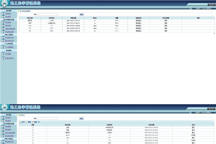Click the system logo in the upper page header

click(5, 3)
